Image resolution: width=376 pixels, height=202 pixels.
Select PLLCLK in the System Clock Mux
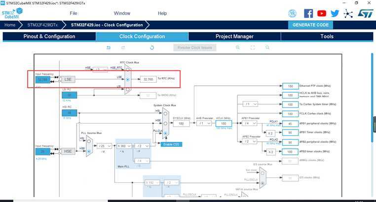coord(165,133)
